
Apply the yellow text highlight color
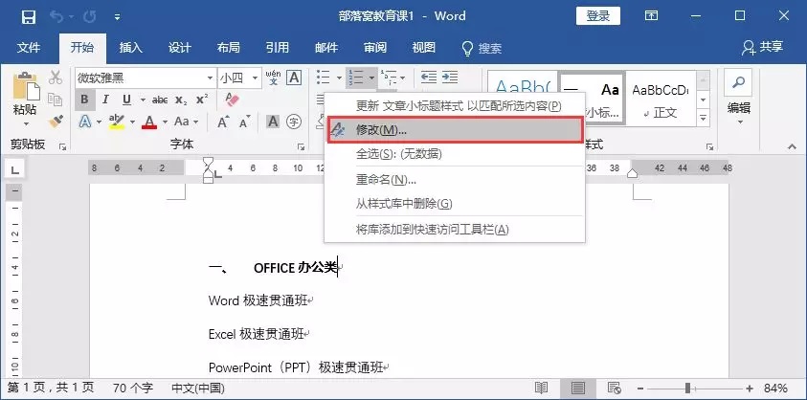(117, 122)
